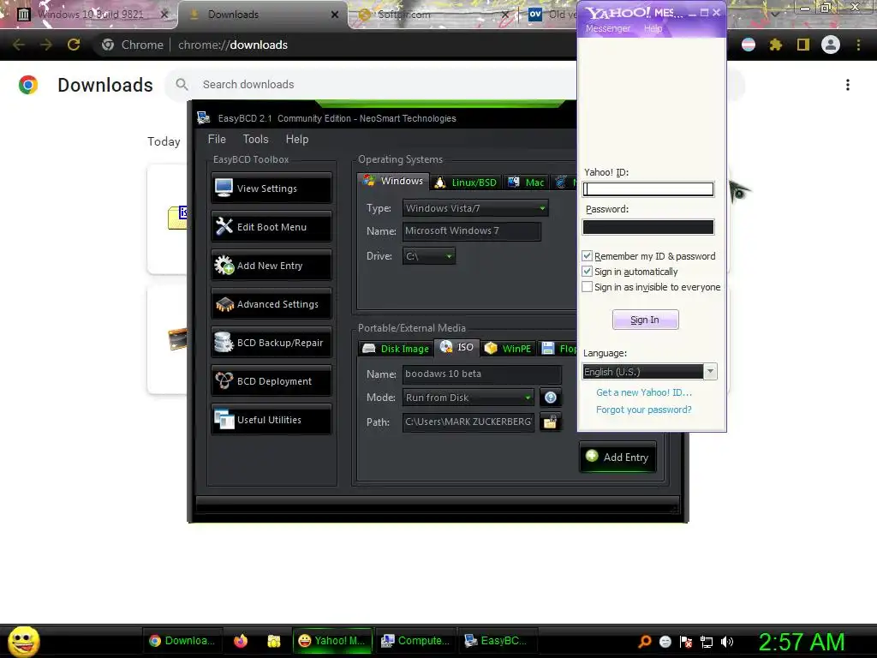Toggle Remember my ID & password checkbox
877x658 pixels.
tap(587, 255)
